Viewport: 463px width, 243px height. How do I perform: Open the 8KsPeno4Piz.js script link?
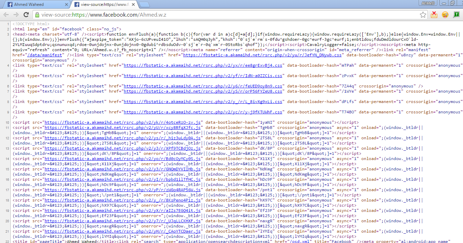(123, 200)
